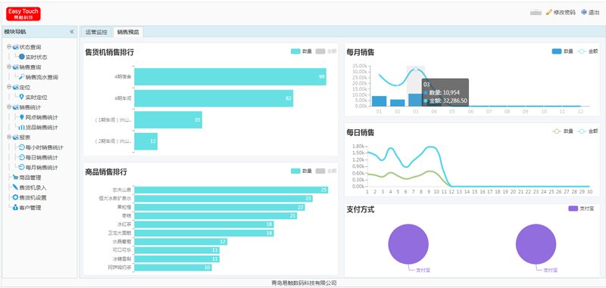The width and height of the screenshot is (606, 288).
Task: Select 实时定位 map pin icon
Action: point(22,98)
